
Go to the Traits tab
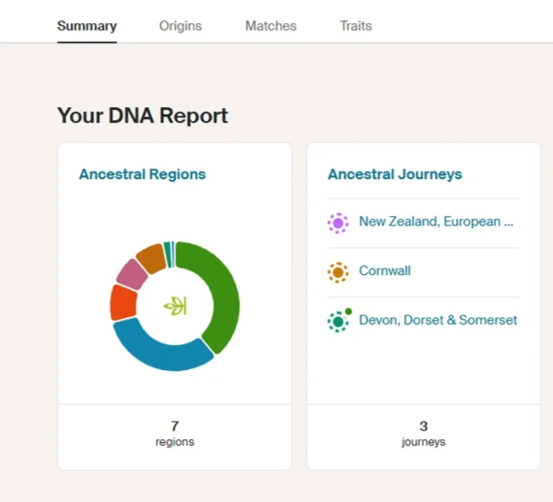point(356,26)
